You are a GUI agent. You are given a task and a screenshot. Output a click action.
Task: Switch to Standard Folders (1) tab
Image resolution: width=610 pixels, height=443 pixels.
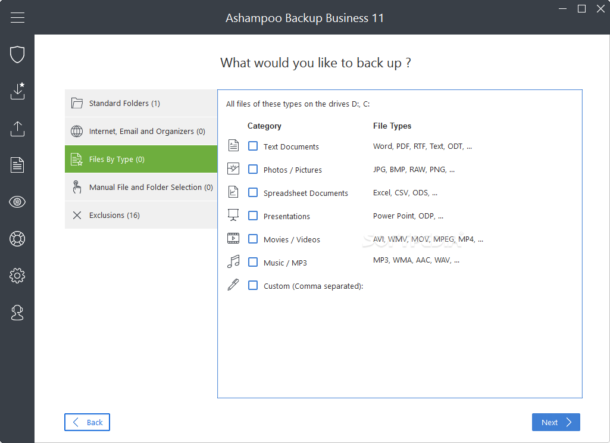[x=141, y=103]
